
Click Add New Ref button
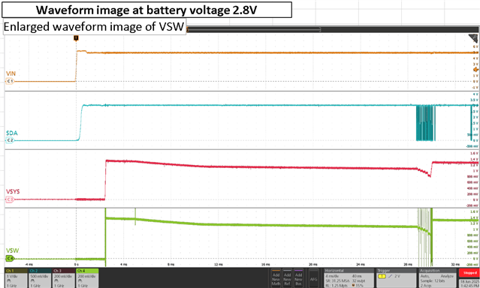[287, 278]
